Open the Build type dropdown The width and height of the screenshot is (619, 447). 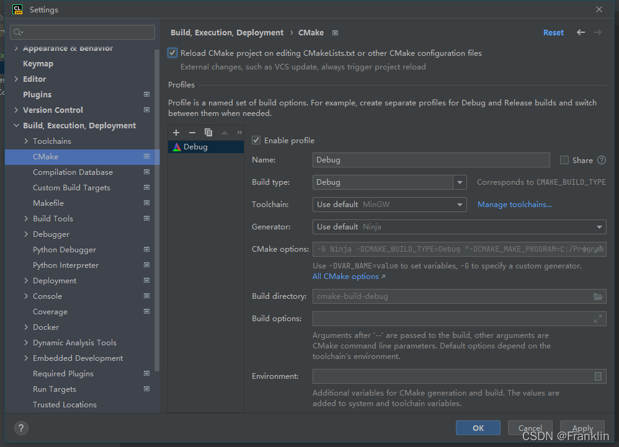click(x=460, y=182)
